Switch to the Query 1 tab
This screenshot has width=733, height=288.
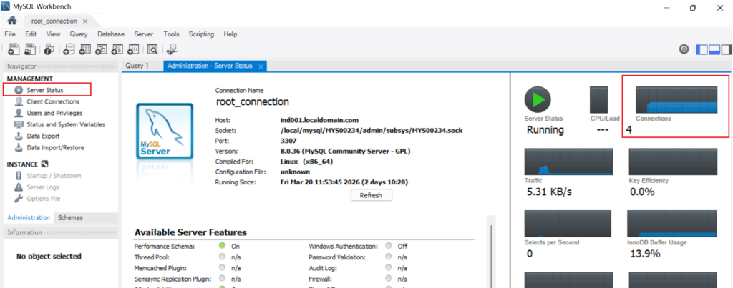click(137, 66)
